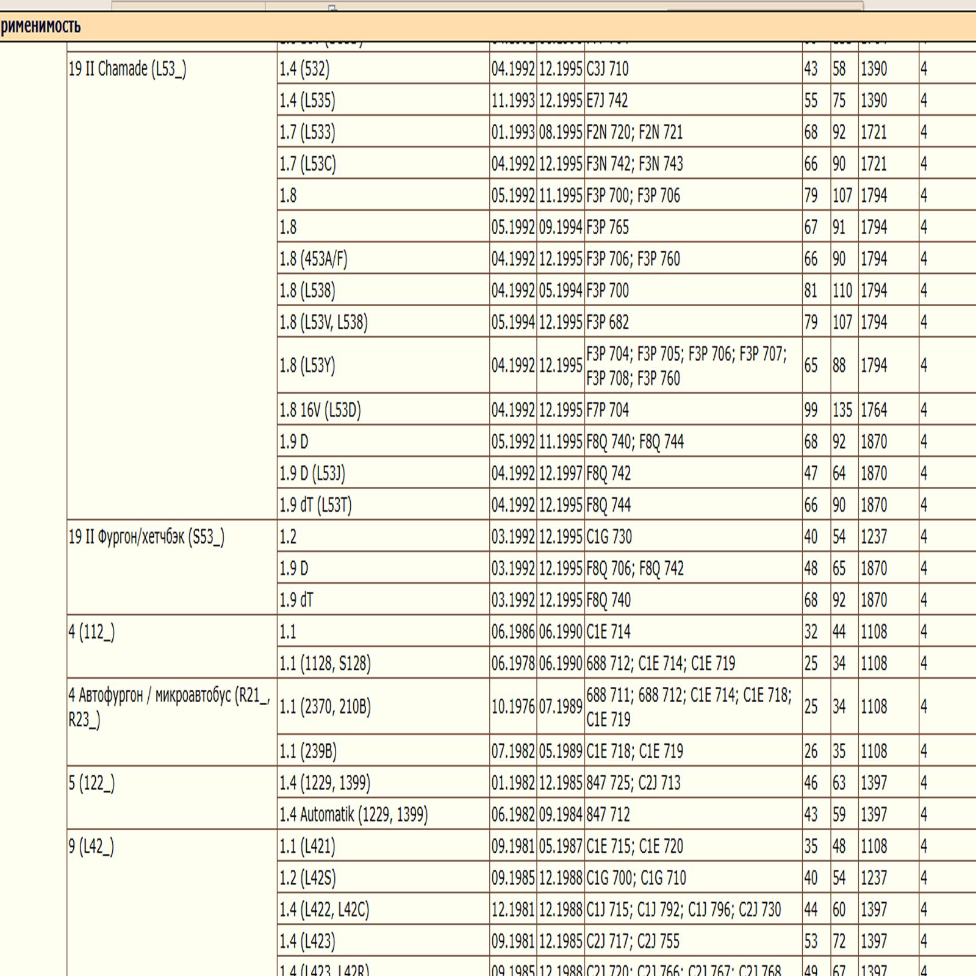Select the '1.8 (453A/F)' variant row

[x=314, y=259]
